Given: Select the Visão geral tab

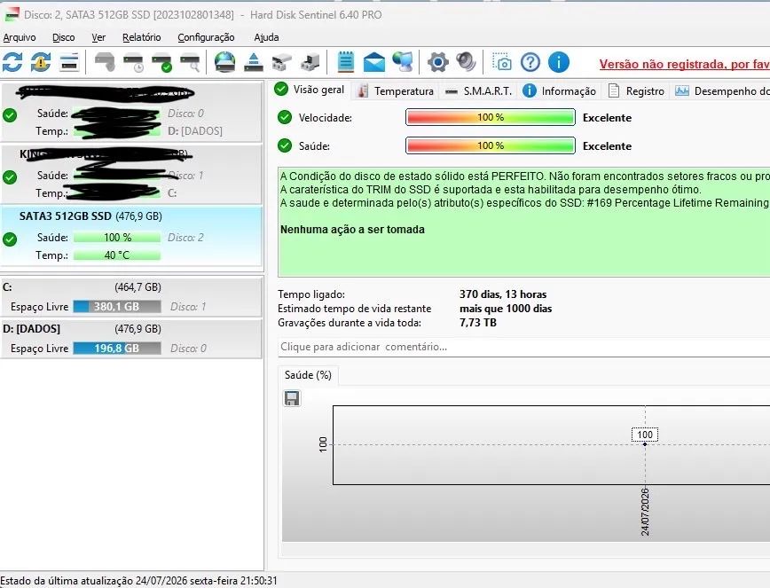Looking at the screenshot, I should (310, 90).
